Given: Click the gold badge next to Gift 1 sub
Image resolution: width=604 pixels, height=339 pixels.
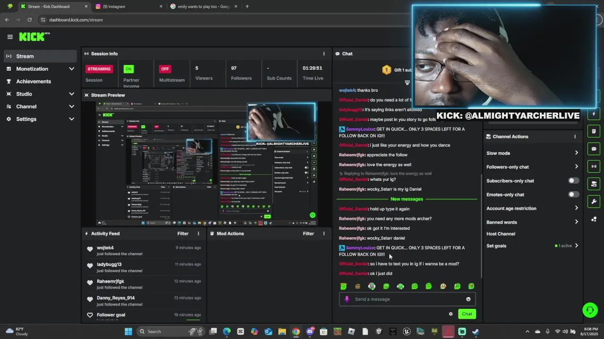Looking at the screenshot, I should click(386, 70).
